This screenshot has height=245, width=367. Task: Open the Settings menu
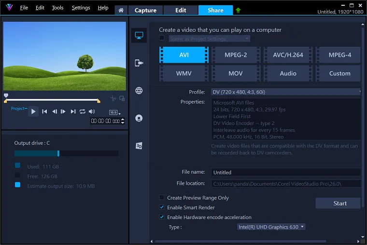pos(81,8)
